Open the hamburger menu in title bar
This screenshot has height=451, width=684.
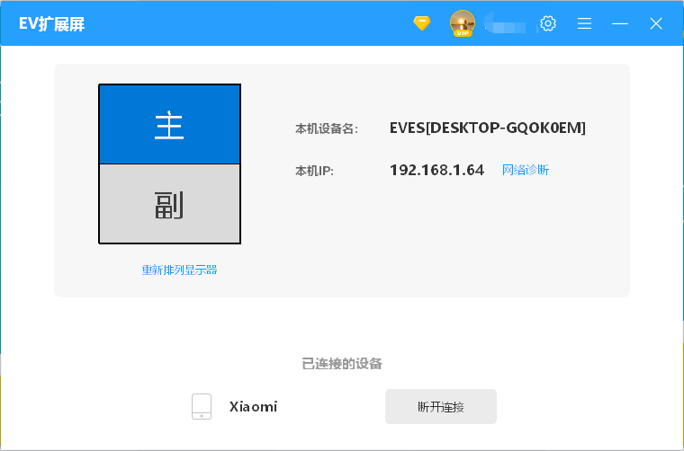(584, 23)
